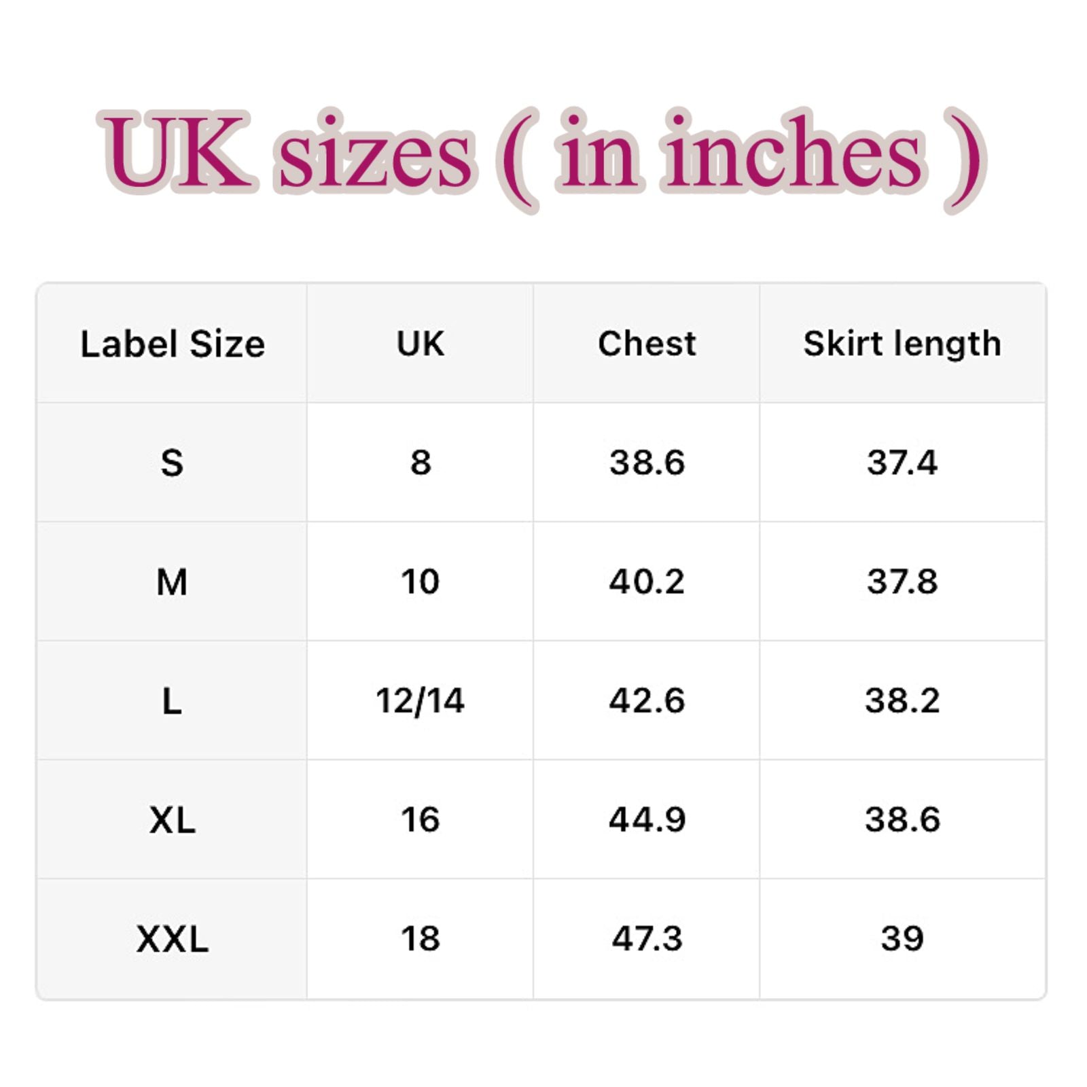The width and height of the screenshot is (1087, 1087).
Task: Click skirt length value 38.2
Action: click(902, 701)
